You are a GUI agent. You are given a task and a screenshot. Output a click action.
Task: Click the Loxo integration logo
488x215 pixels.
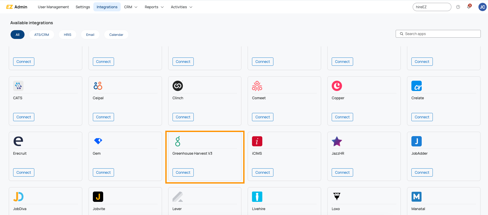337,197
